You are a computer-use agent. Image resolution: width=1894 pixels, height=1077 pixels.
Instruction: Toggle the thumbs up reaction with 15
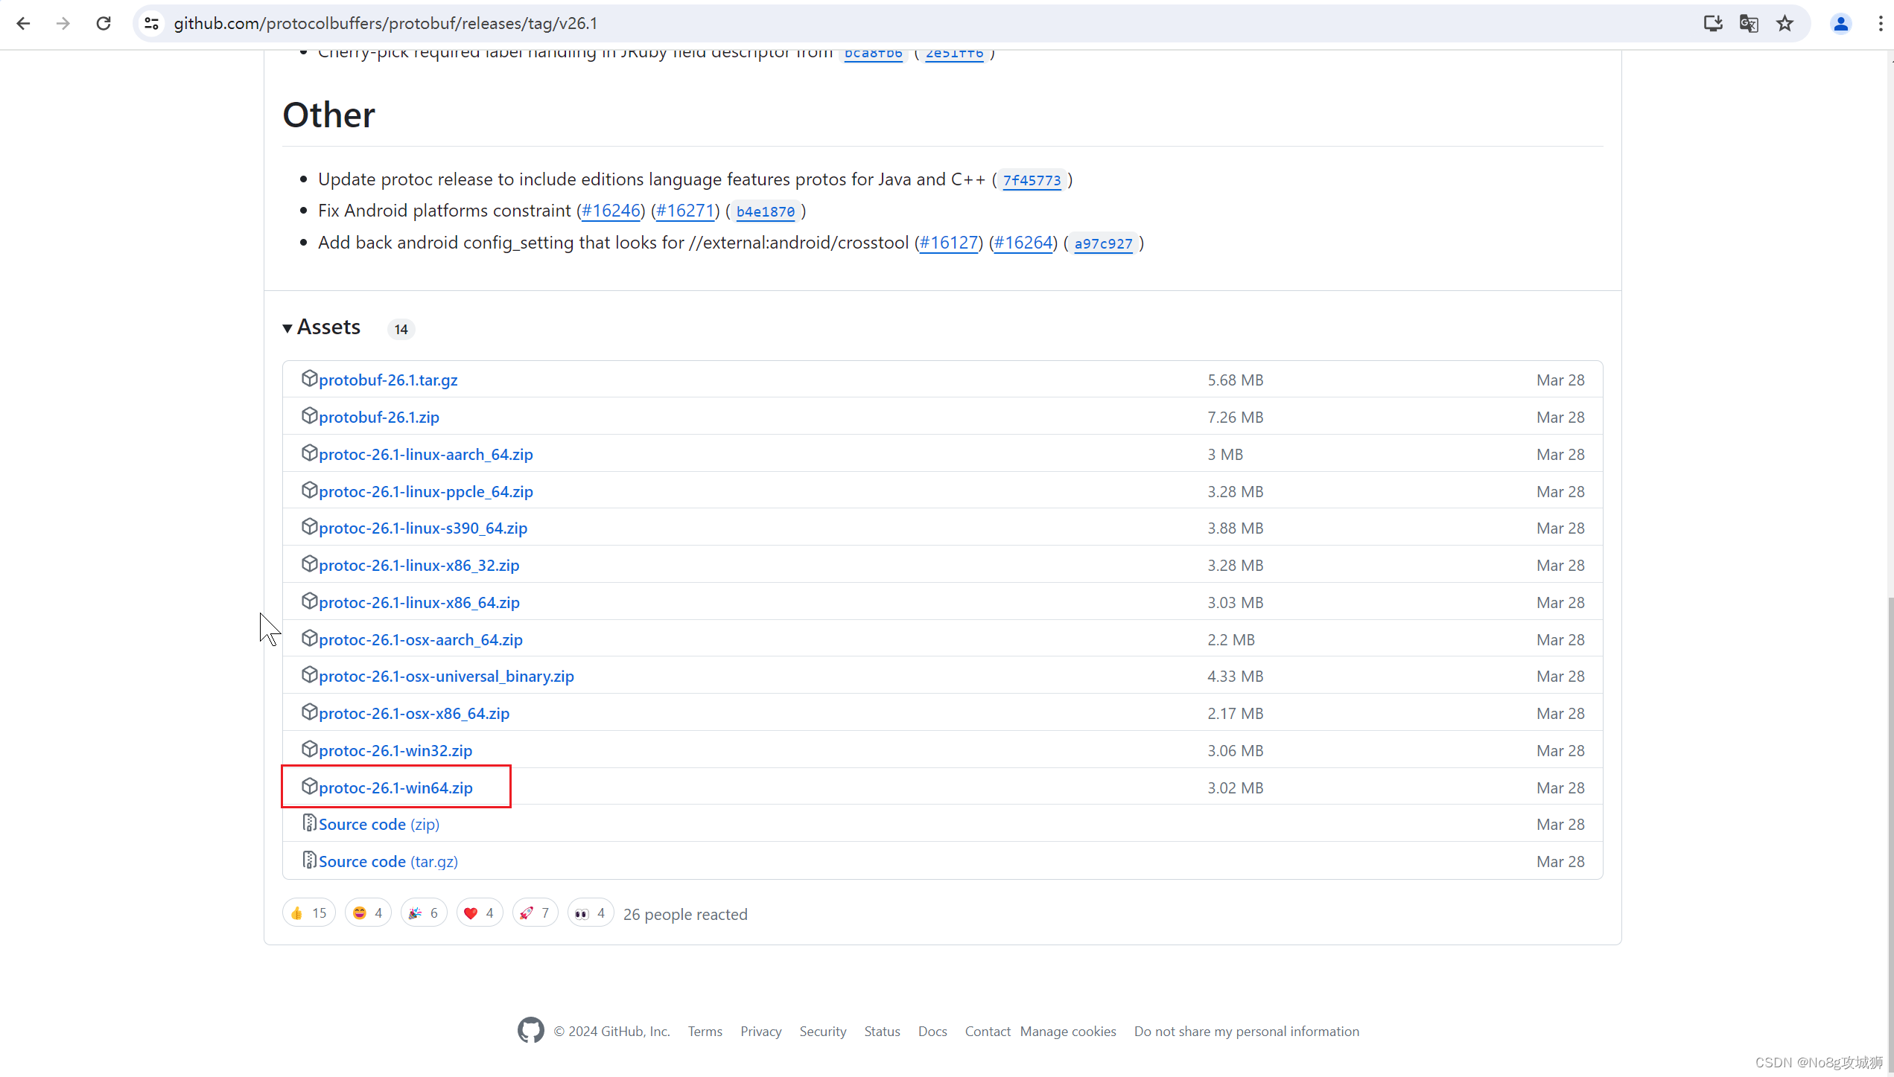tap(309, 913)
